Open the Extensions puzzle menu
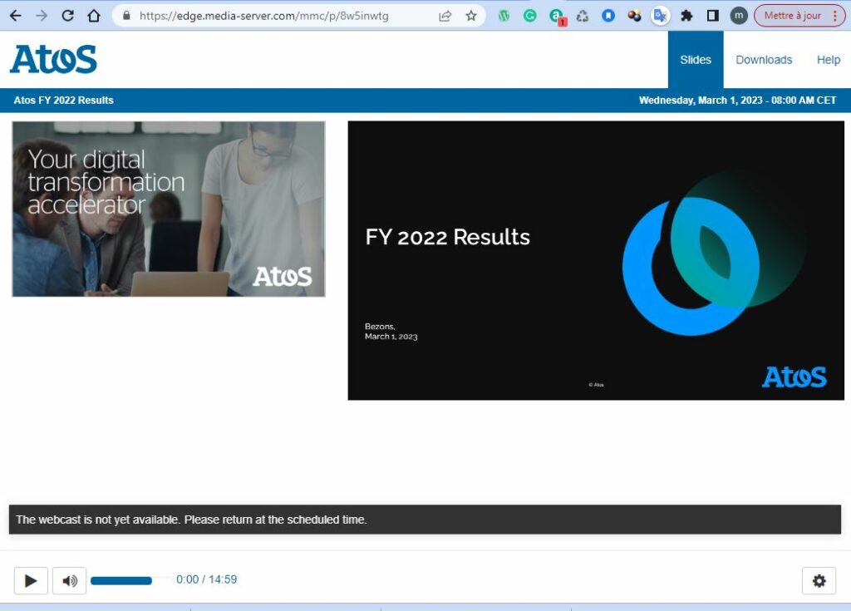Viewport: 851px width, 611px height. 686,16
